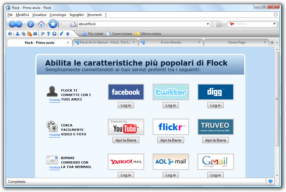Open the Strumenti menu
Screen dimensions: 286x192
(x=94, y=15)
